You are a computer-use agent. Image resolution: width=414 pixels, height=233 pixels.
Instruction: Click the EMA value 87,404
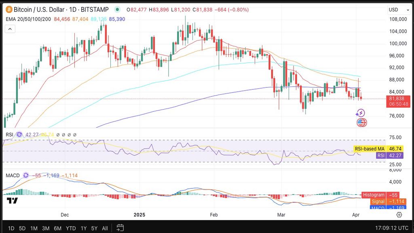tap(80, 19)
